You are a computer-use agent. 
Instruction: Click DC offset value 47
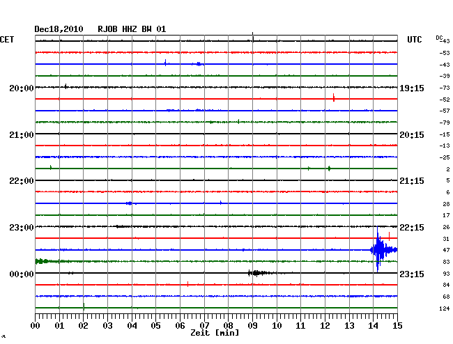coord(446,250)
